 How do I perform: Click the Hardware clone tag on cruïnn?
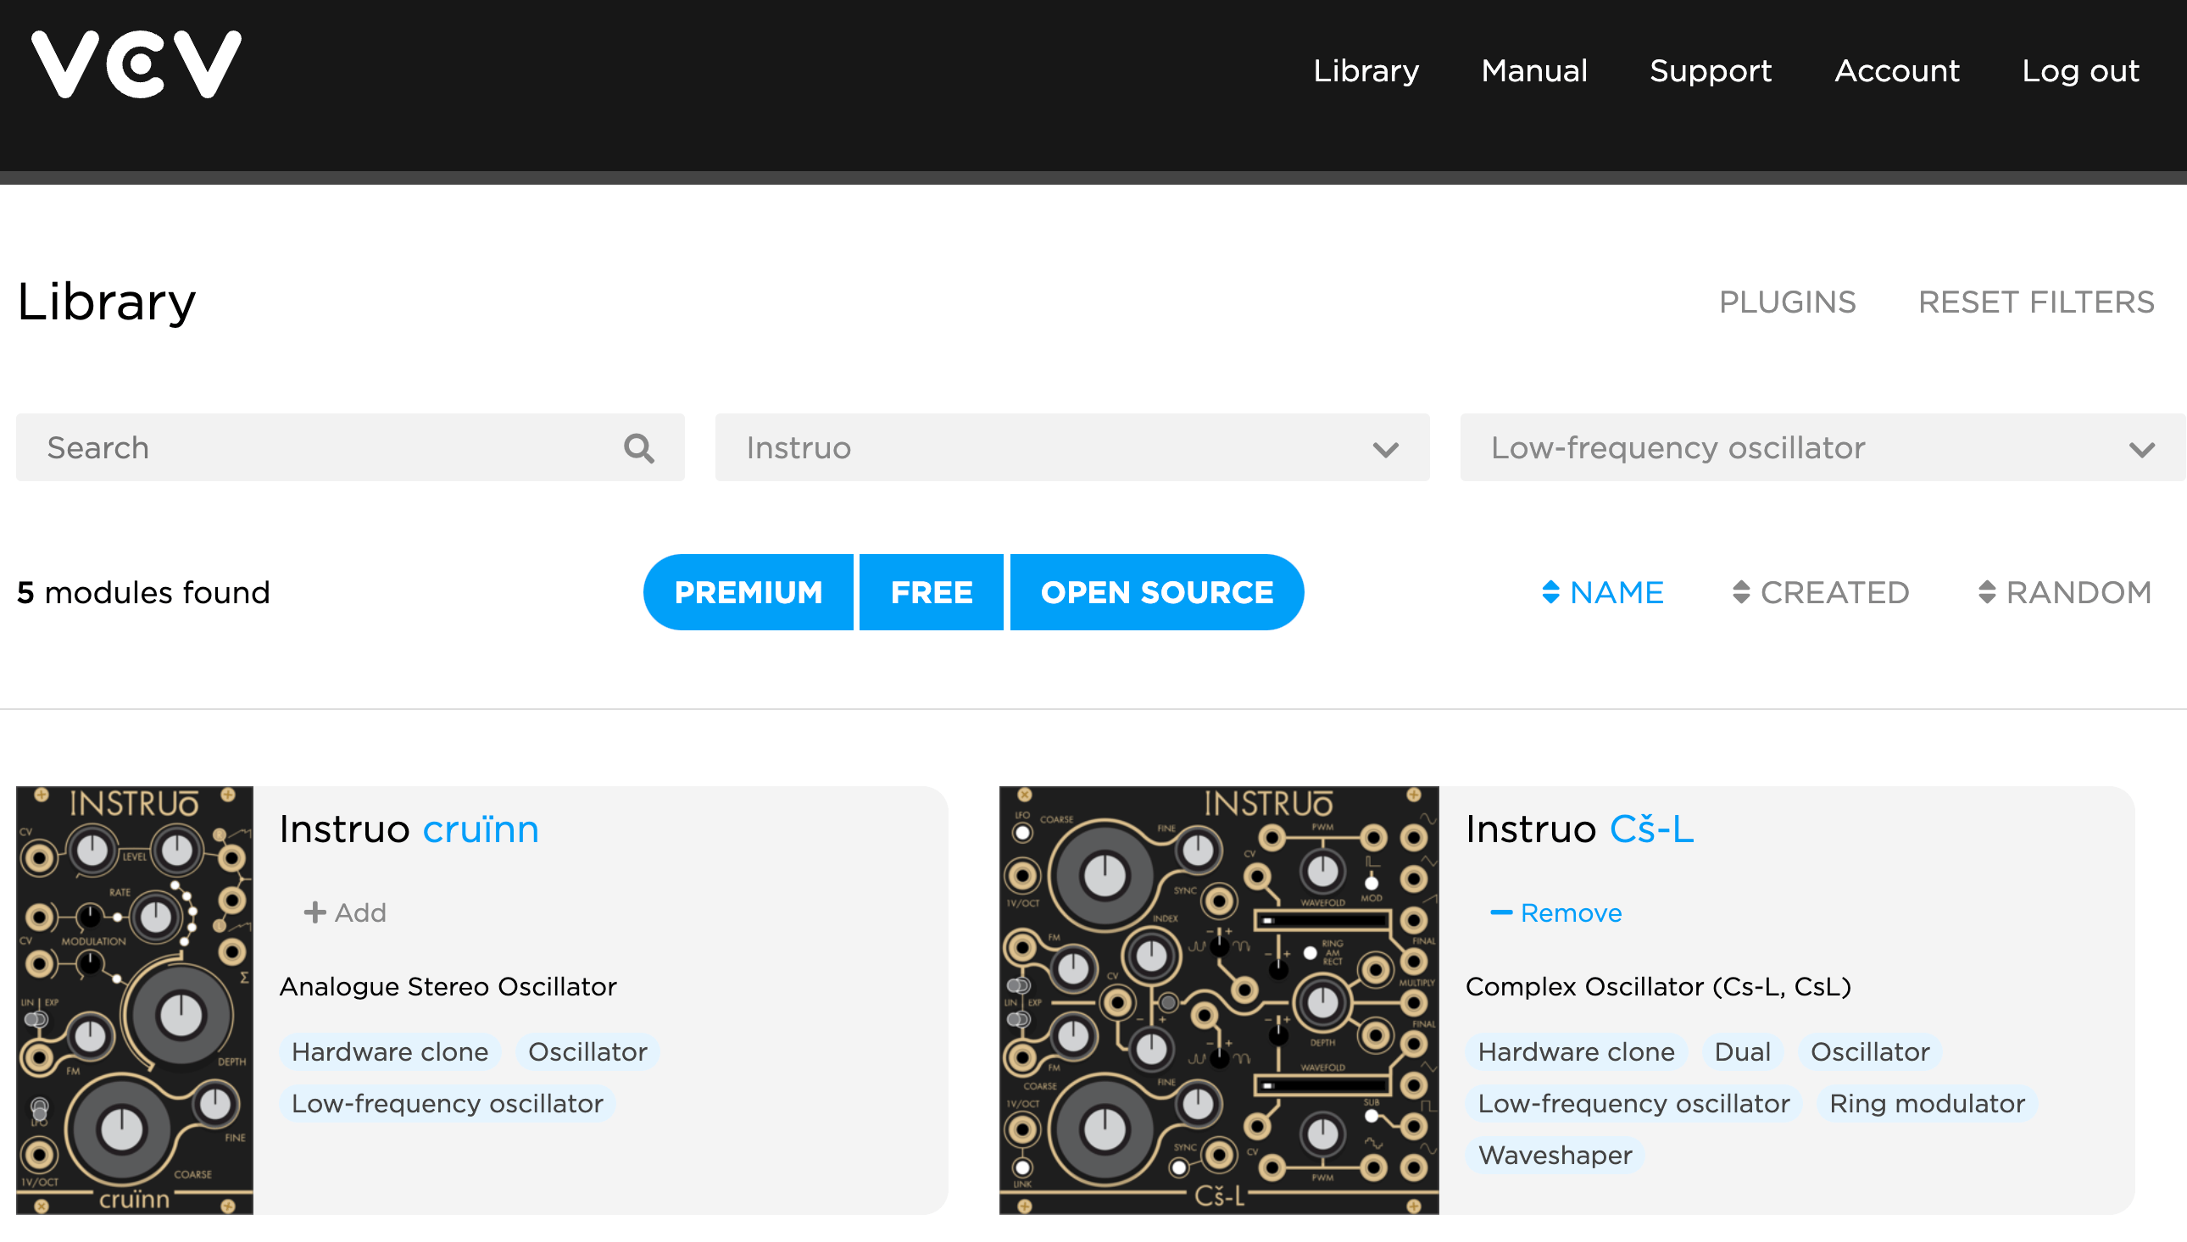coord(390,1051)
